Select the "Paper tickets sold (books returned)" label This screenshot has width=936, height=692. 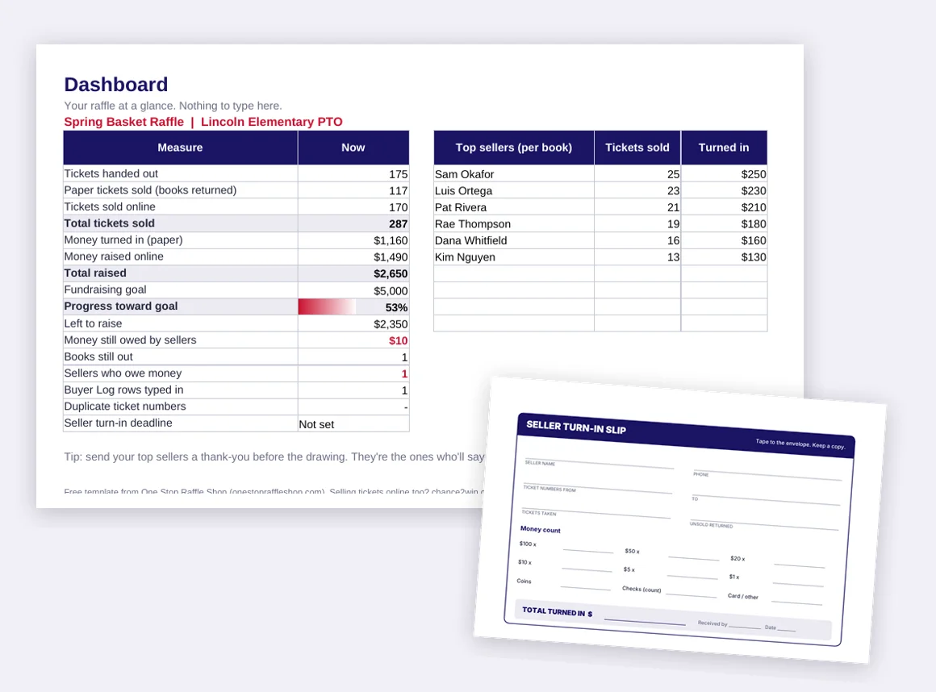(150, 190)
